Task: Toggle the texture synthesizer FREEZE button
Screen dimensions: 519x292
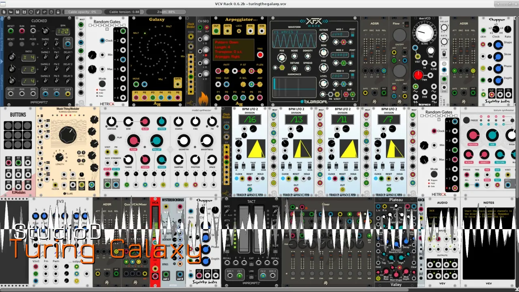Action: coord(466,120)
